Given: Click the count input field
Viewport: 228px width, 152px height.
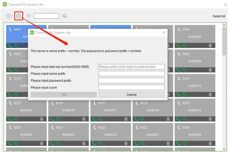Looking at the screenshot, I should click(131, 87).
